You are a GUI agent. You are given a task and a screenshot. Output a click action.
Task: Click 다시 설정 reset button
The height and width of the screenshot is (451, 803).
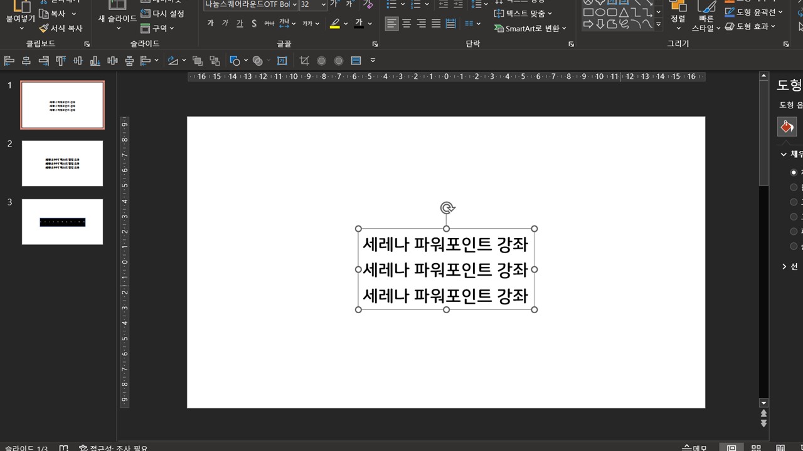(162, 13)
